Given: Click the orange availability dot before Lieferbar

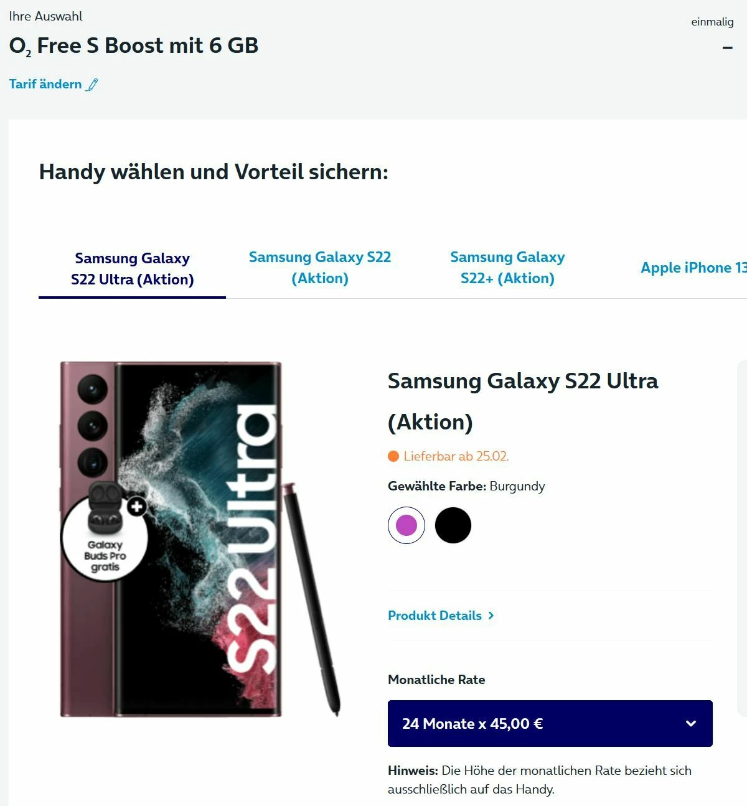Looking at the screenshot, I should pyautogui.click(x=393, y=456).
